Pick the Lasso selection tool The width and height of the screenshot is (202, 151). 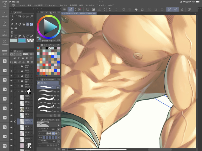[x=28, y=16]
